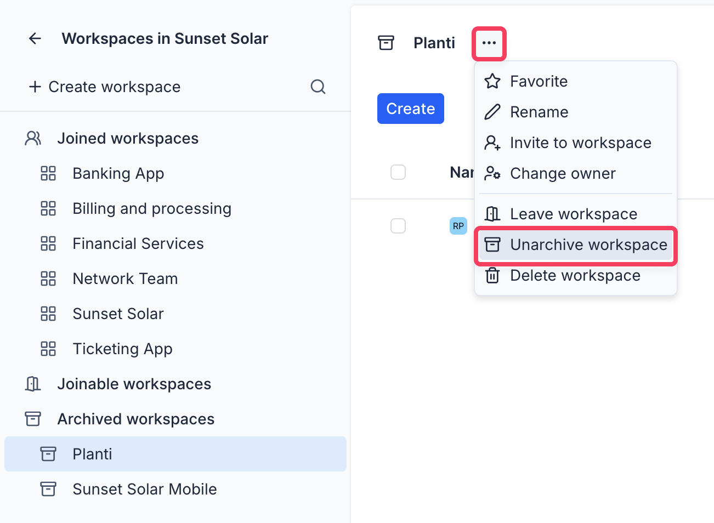This screenshot has width=714, height=523.
Task: Open the Financial Services workspace
Action: [x=138, y=243]
